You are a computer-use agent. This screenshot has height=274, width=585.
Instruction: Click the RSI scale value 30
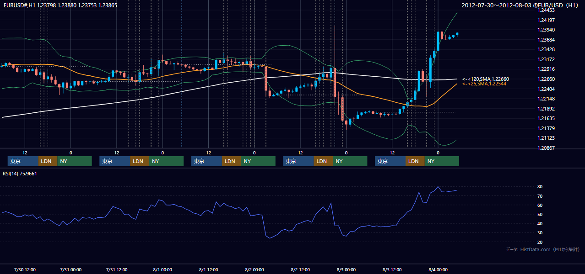(x=540, y=233)
